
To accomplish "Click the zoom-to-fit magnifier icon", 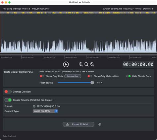I will (92, 64).
